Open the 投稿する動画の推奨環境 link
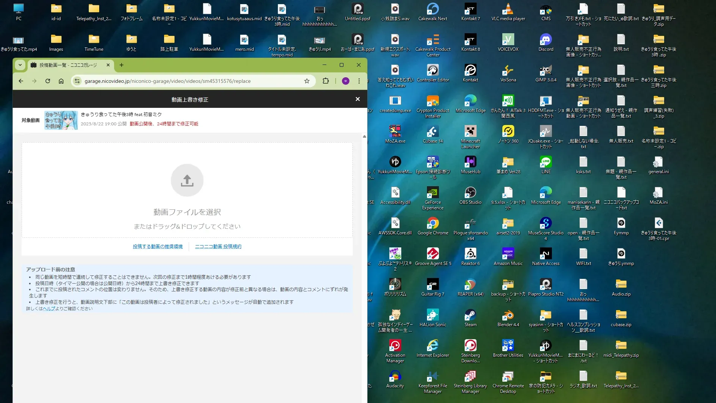 pos(157,247)
